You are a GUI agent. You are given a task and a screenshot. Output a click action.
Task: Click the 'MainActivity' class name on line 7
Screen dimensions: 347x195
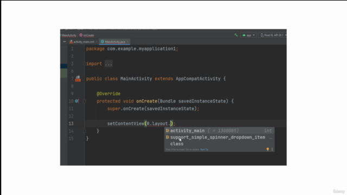(x=136, y=79)
